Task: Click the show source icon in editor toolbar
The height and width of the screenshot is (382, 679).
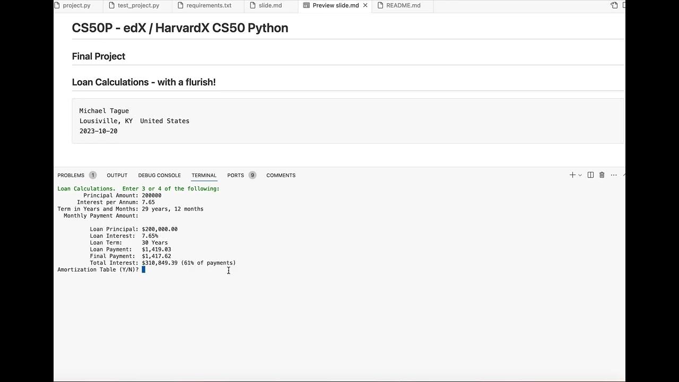Action: (x=614, y=5)
